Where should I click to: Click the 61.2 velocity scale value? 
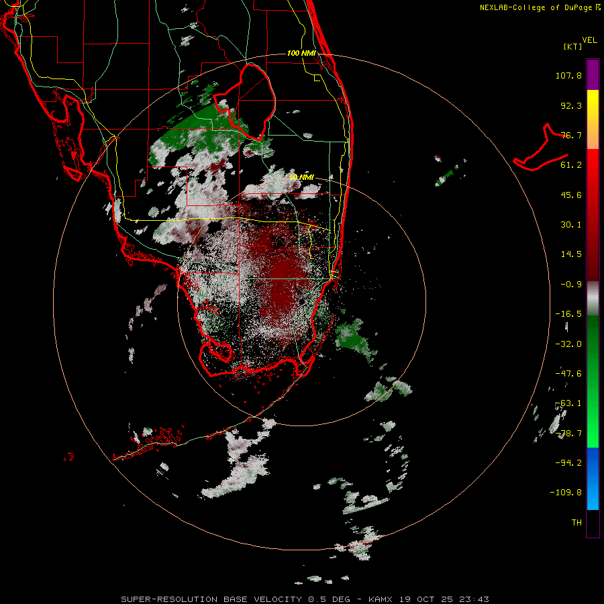[x=571, y=165]
